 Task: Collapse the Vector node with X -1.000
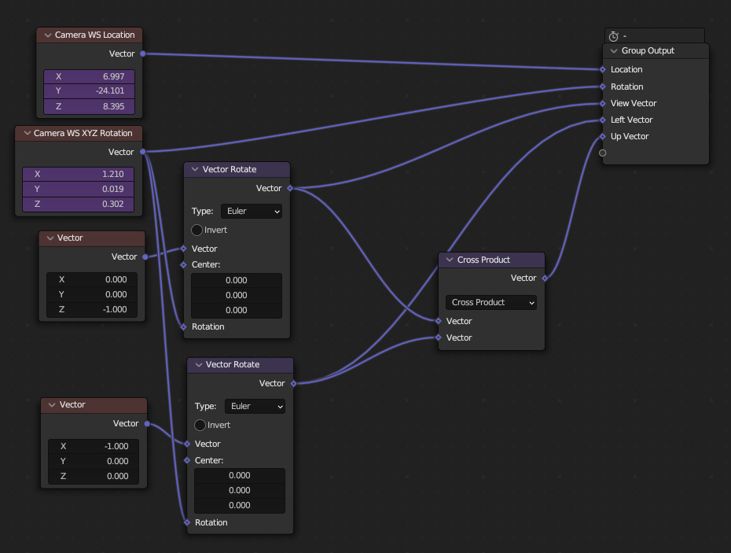52,404
